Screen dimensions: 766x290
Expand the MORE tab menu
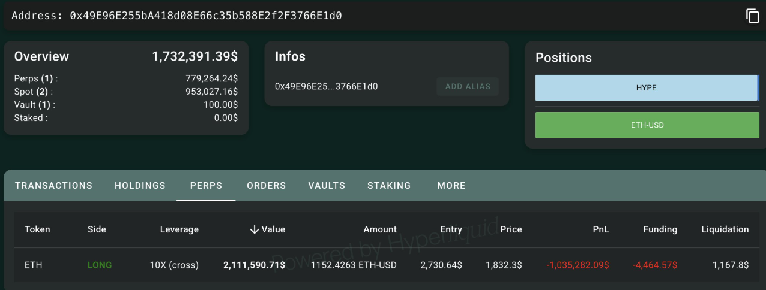point(451,186)
